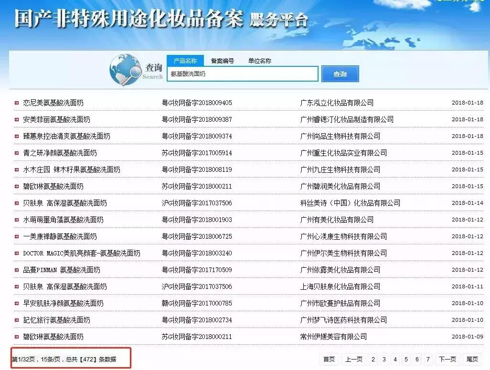490x370 pixels.
Task: Select the arrow icon next to 水木庄园 辣木籽果氨基酸洗面奶
Action: 16,169
